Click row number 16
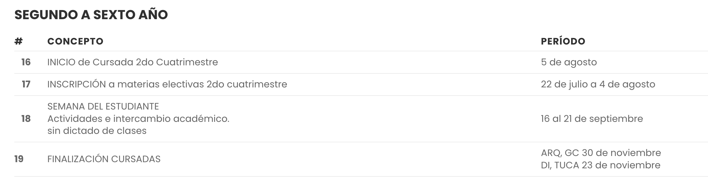Screen dimensions: 708x182 [26, 62]
